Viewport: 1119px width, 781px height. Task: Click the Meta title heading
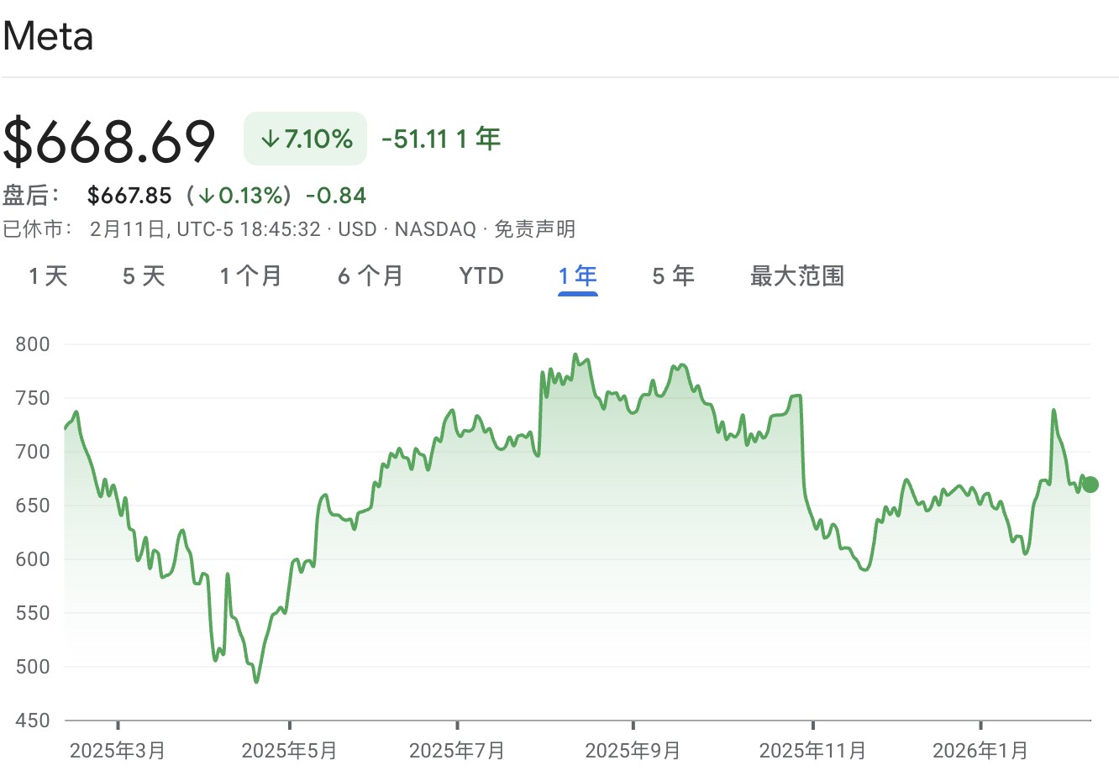pyautogui.click(x=48, y=36)
